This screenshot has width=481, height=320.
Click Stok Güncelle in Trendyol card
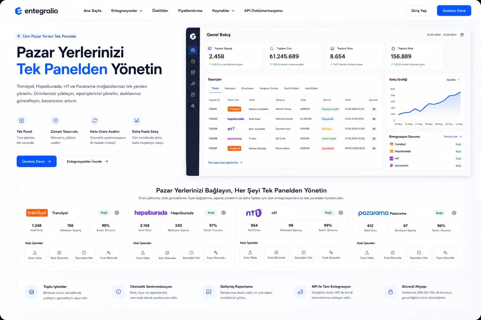click(59, 255)
